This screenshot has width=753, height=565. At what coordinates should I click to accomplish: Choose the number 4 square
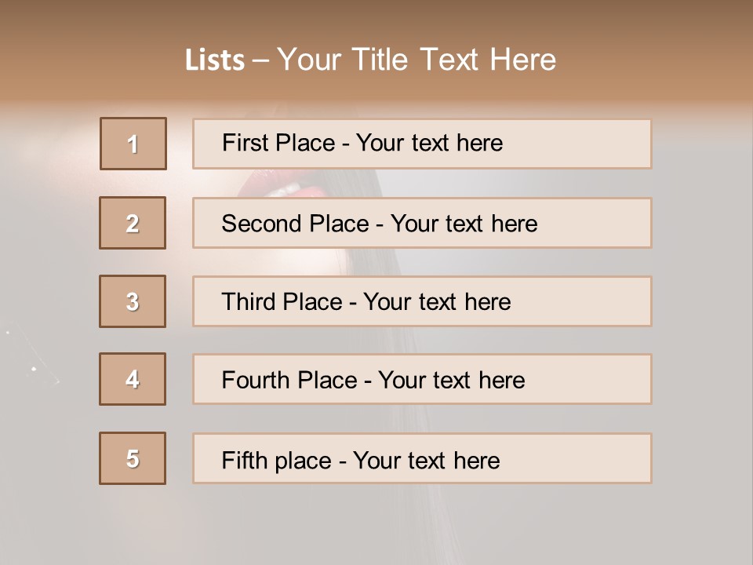coord(133,379)
